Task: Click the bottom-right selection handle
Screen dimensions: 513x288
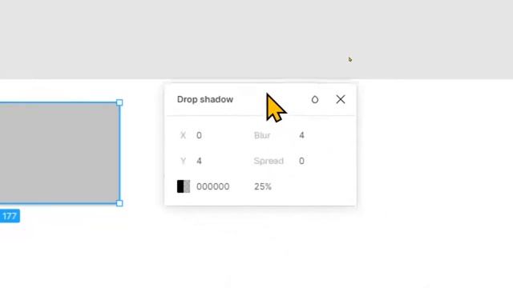Action: coord(119,203)
